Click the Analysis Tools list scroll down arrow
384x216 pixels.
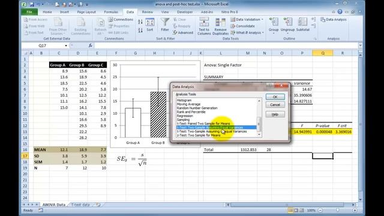coord(259,134)
